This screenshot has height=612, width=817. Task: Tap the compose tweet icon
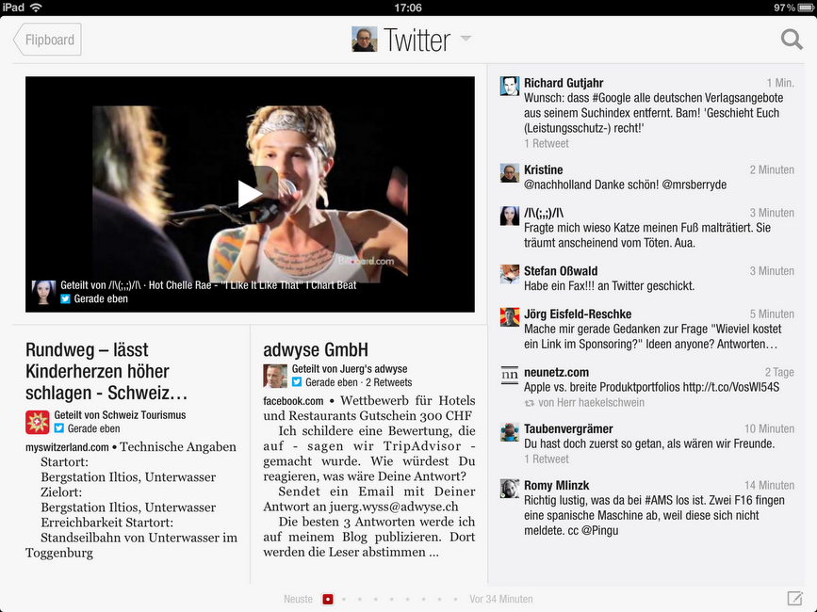click(794, 599)
